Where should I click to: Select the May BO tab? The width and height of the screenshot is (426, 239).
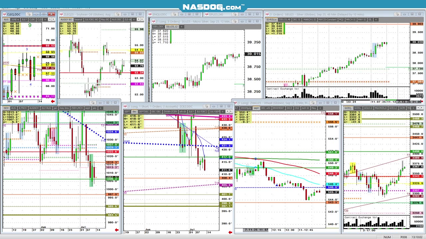[105, 19]
